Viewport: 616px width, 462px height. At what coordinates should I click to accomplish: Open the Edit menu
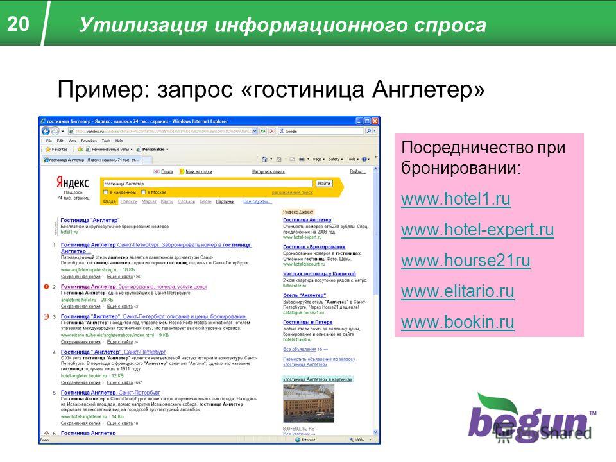coord(60,141)
